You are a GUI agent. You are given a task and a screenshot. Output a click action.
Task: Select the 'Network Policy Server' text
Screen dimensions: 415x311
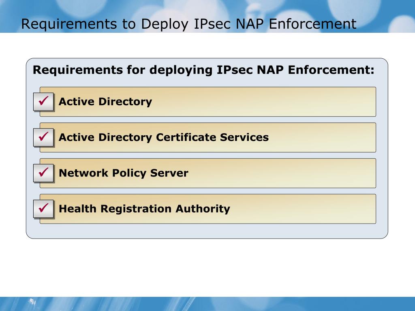pos(123,173)
